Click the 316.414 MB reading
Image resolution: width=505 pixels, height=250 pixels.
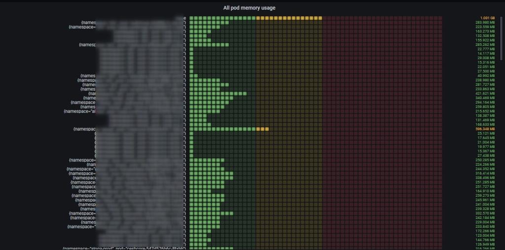click(x=485, y=174)
